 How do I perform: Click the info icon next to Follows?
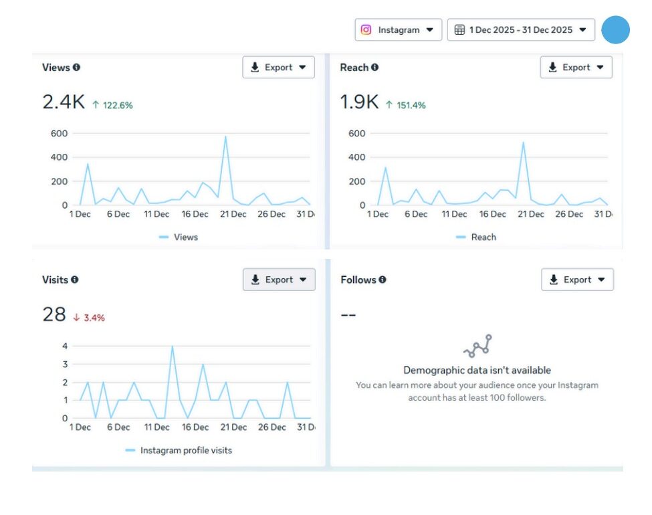[x=382, y=280]
